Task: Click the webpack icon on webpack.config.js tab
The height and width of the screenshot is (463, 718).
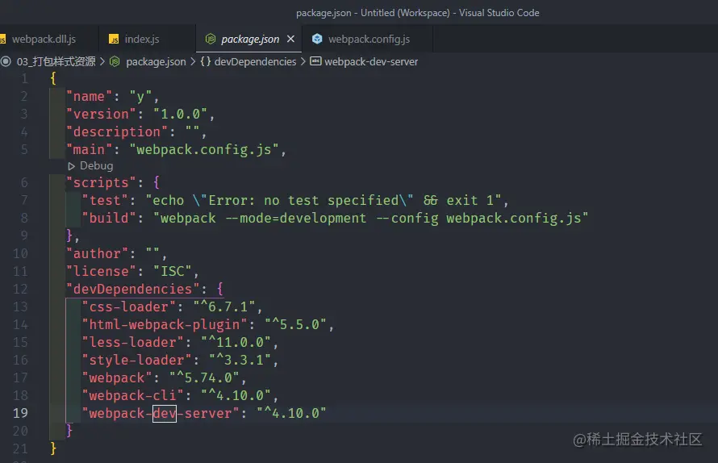Action: (x=317, y=40)
